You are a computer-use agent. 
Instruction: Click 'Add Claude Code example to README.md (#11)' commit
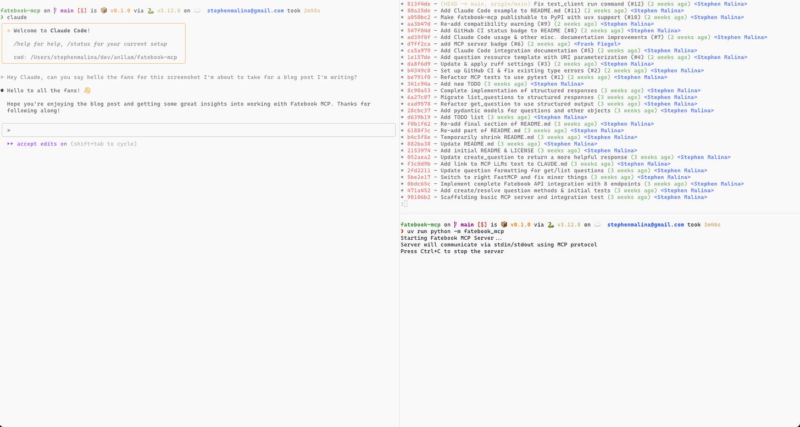click(x=510, y=10)
